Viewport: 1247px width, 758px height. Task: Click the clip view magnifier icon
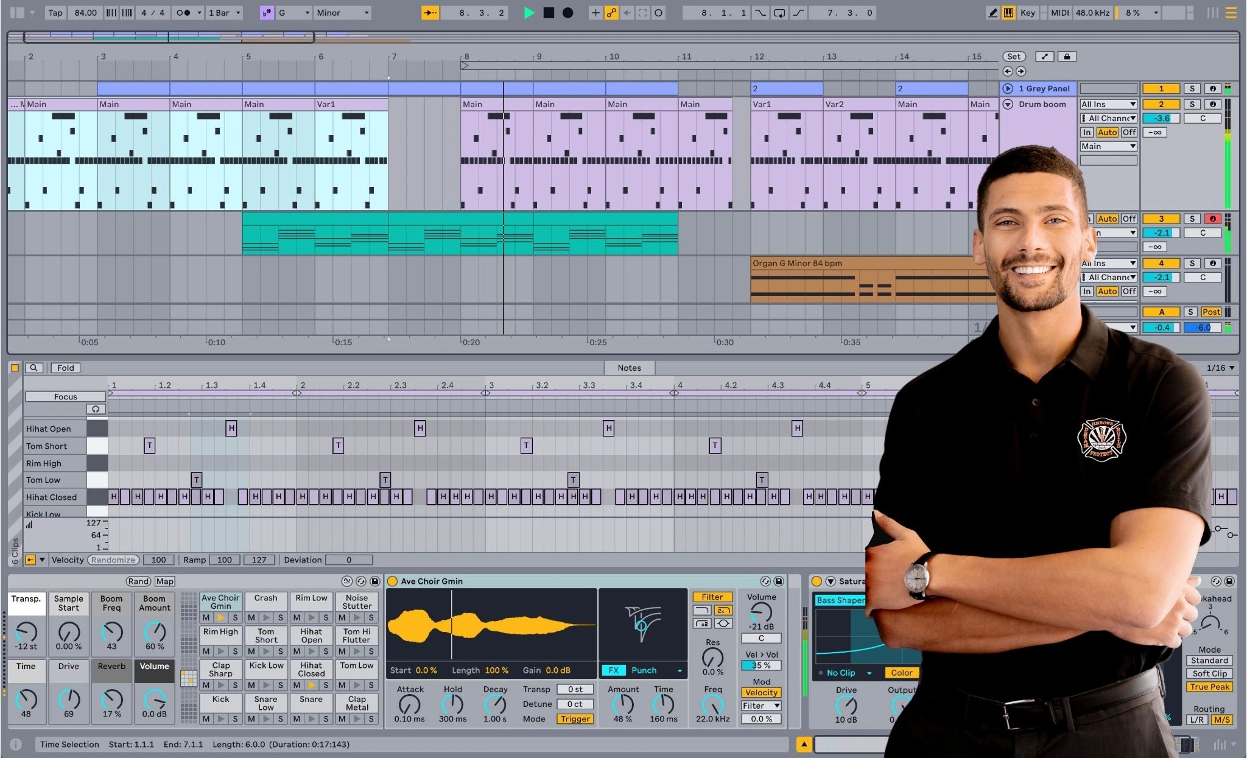click(x=34, y=368)
